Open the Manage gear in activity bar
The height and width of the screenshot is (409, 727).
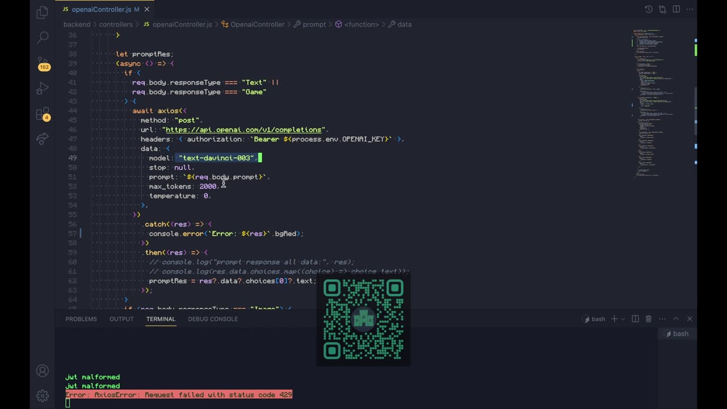[x=43, y=395]
